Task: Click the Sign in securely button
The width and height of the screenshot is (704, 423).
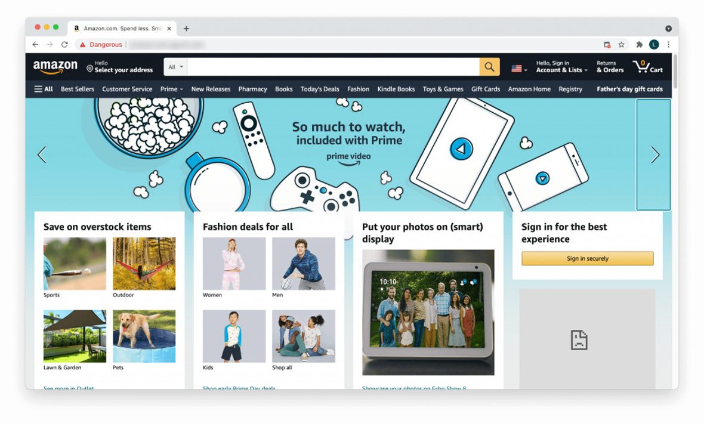Action: (x=587, y=258)
